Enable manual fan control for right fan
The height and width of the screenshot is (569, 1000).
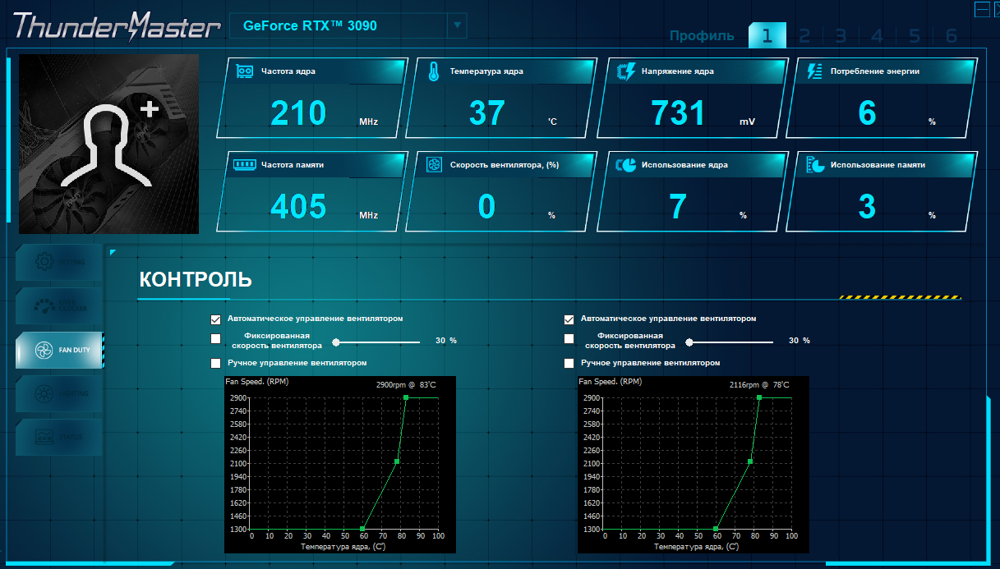click(x=569, y=362)
